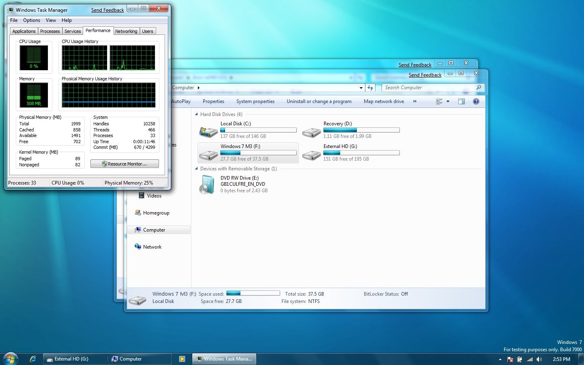This screenshot has width=584, height=365.
Task: Click the External HD (G:) drive icon
Action: (x=311, y=155)
